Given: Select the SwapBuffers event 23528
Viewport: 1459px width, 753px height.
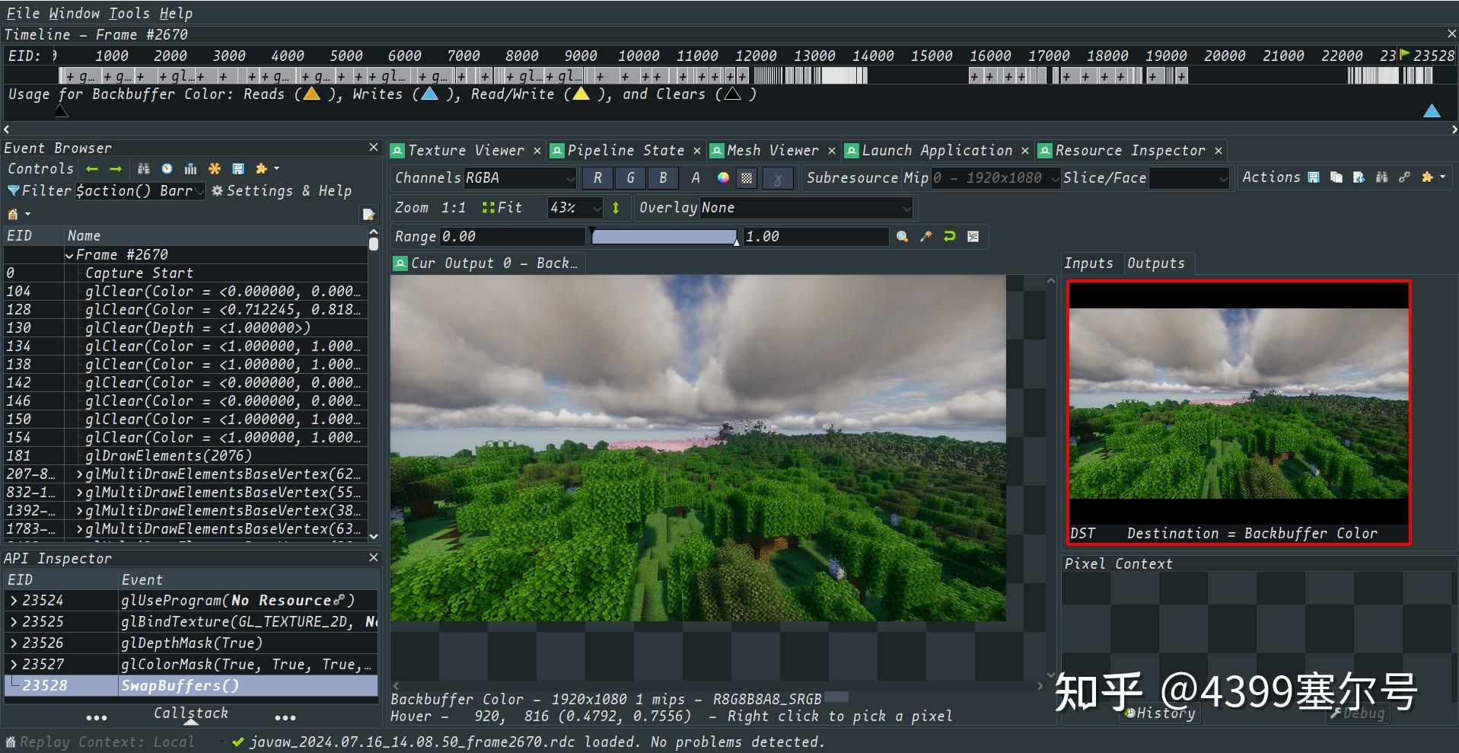Looking at the screenshot, I should coord(180,685).
